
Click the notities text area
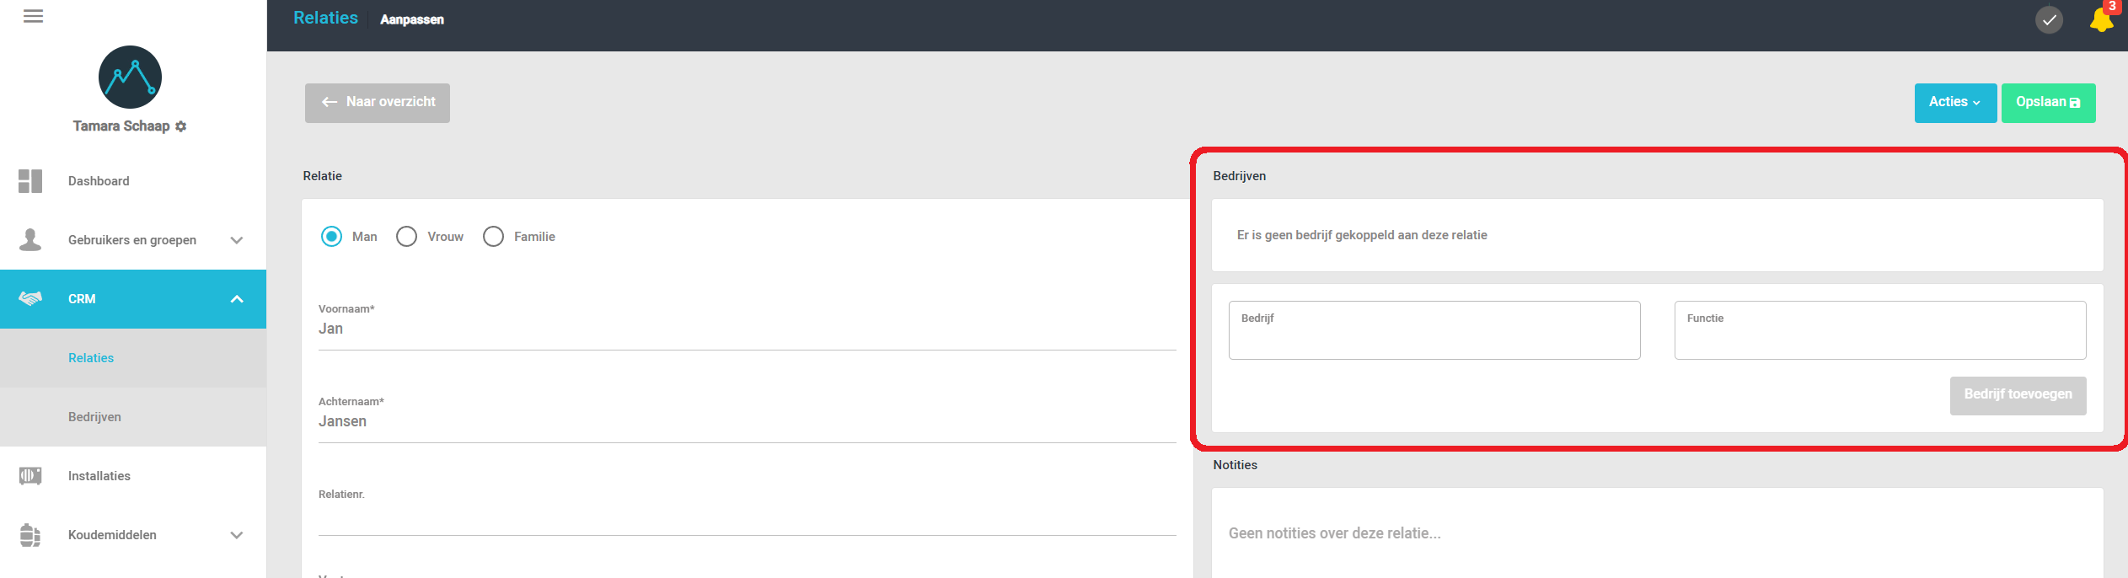coord(1657,533)
